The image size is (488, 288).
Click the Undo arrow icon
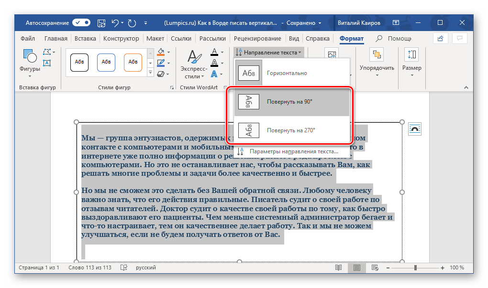tap(115, 22)
